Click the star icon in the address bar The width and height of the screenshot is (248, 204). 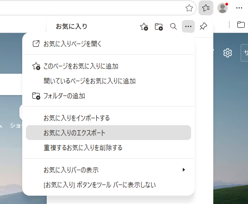point(189,8)
